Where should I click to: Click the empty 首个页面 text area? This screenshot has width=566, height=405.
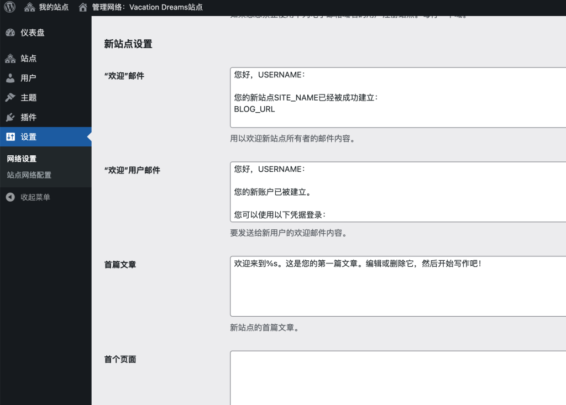pyautogui.click(x=398, y=378)
